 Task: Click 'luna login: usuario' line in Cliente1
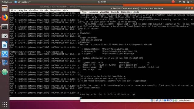coord(91,40)
